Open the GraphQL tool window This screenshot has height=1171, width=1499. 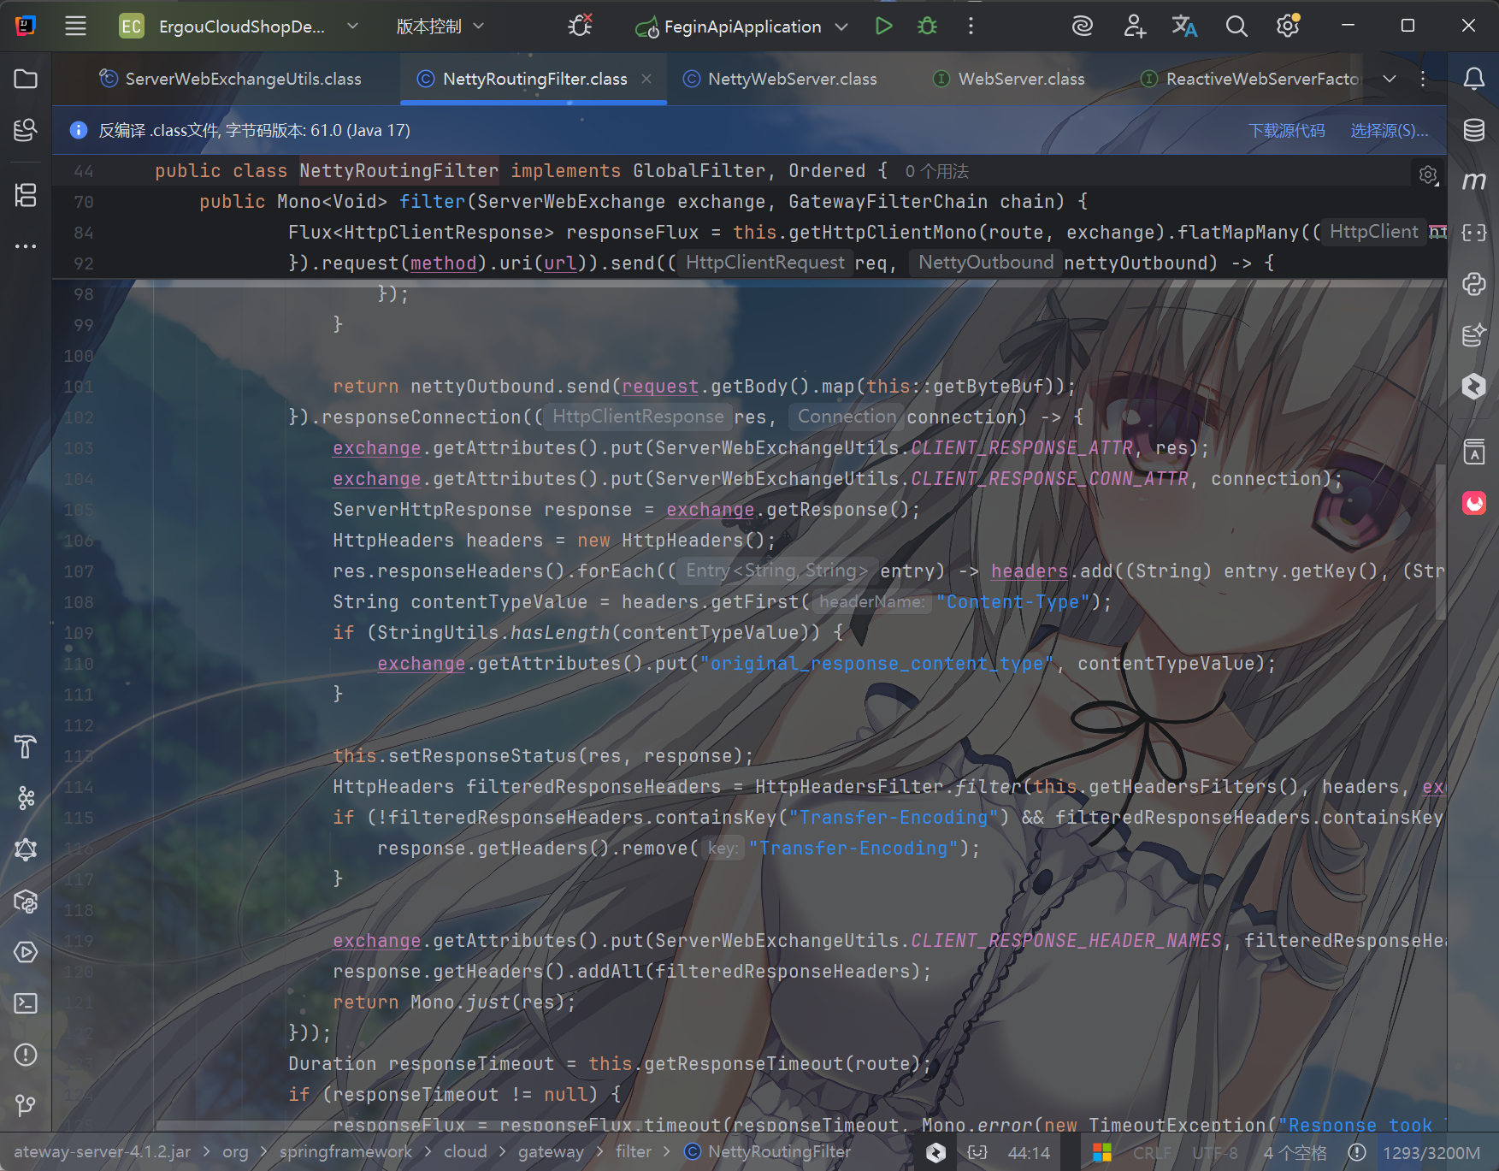pyautogui.click(x=26, y=849)
